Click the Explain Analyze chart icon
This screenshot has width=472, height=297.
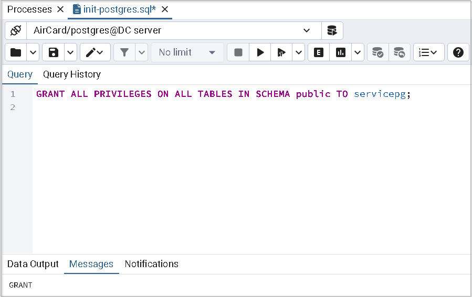point(341,52)
